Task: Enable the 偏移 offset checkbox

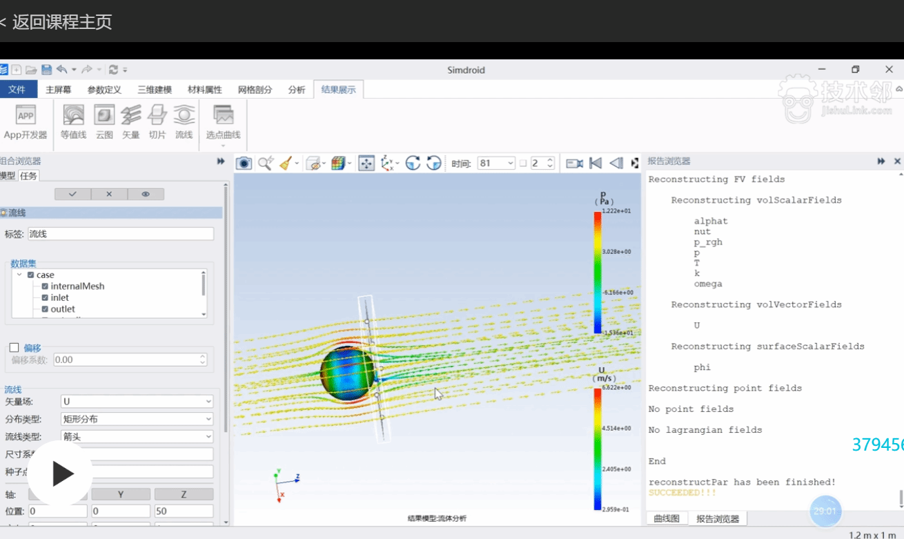Action: 14,348
